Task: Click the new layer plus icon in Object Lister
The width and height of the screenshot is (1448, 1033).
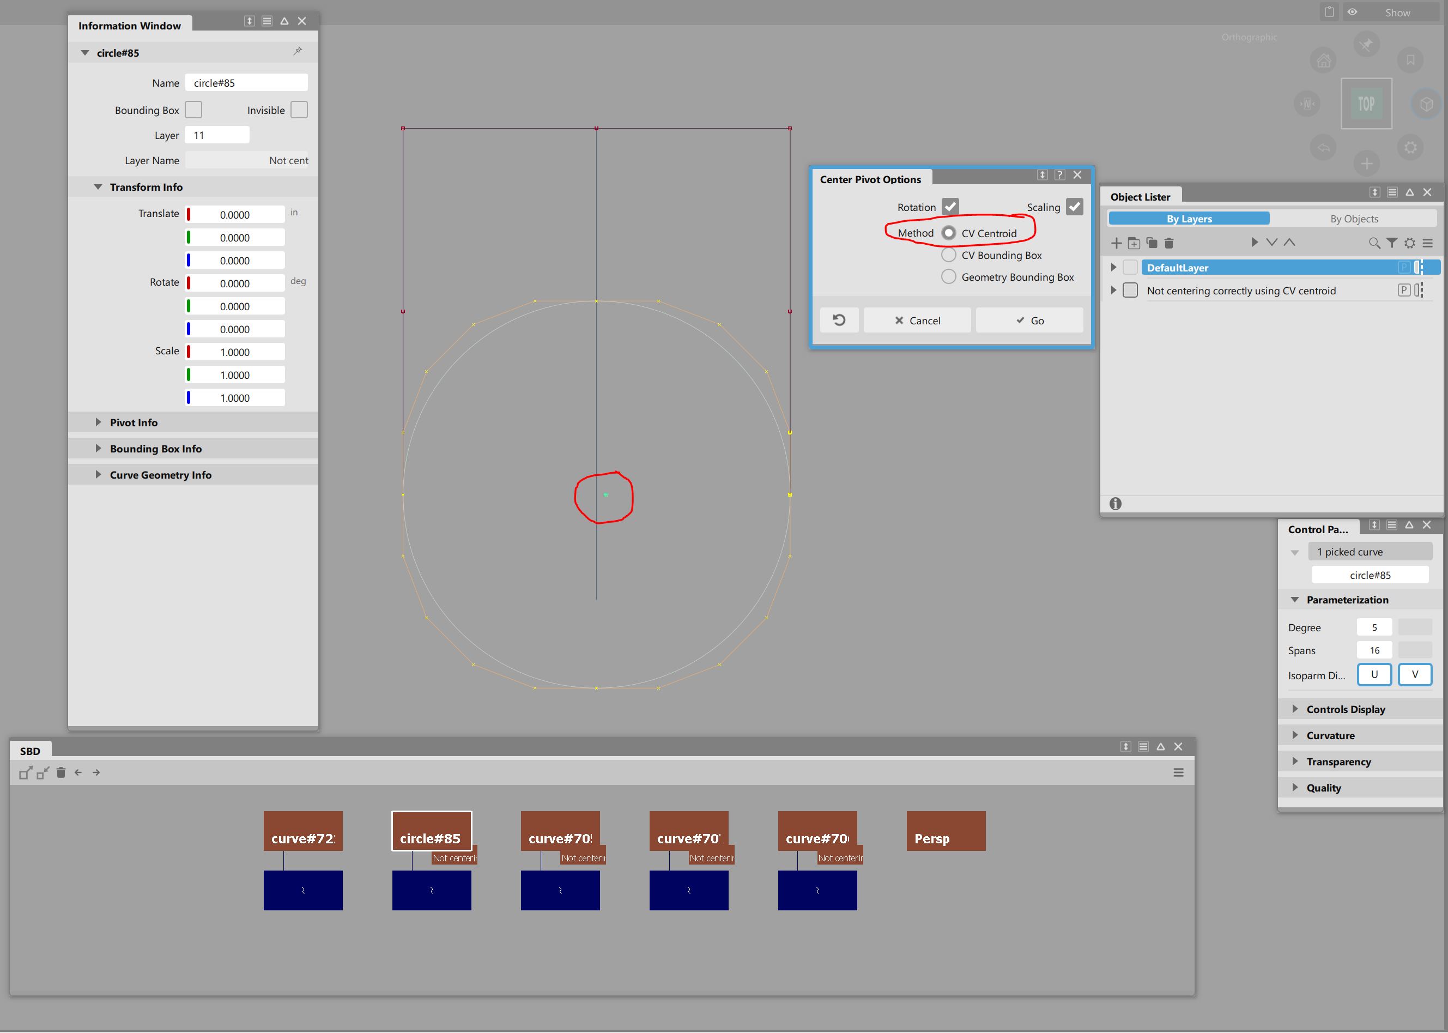Action: (1116, 243)
